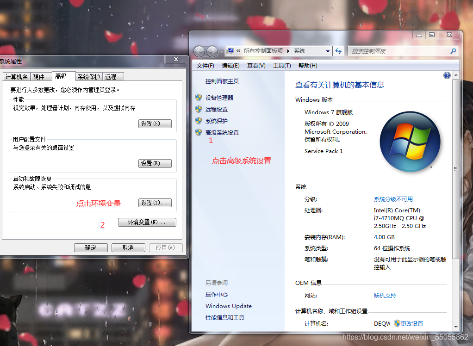The width and height of the screenshot is (473, 346).
Task: Click the search magnifier icon in search box
Action: click(x=453, y=51)
